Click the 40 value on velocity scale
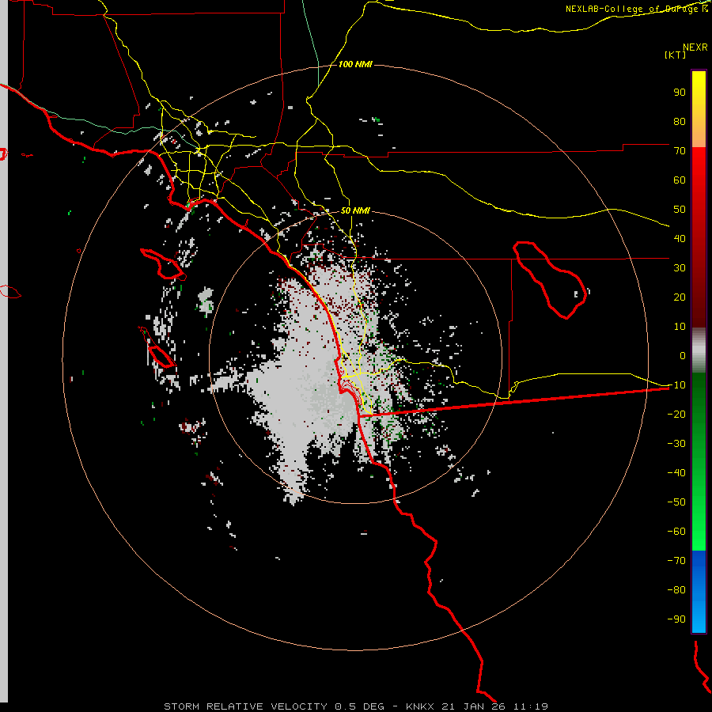 tap(680, 239)
